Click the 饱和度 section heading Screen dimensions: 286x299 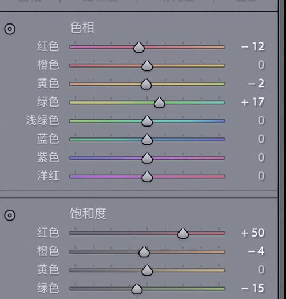coord(88,214)
